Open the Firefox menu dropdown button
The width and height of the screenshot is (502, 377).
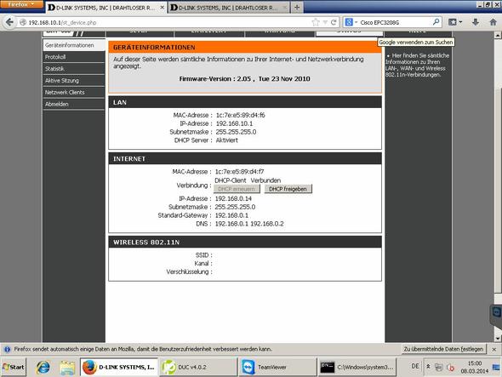click(21, 4)
